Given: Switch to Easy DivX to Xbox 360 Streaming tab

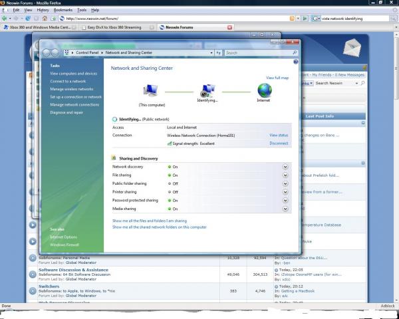Looking at the screenshot, I should coord(117,27).
